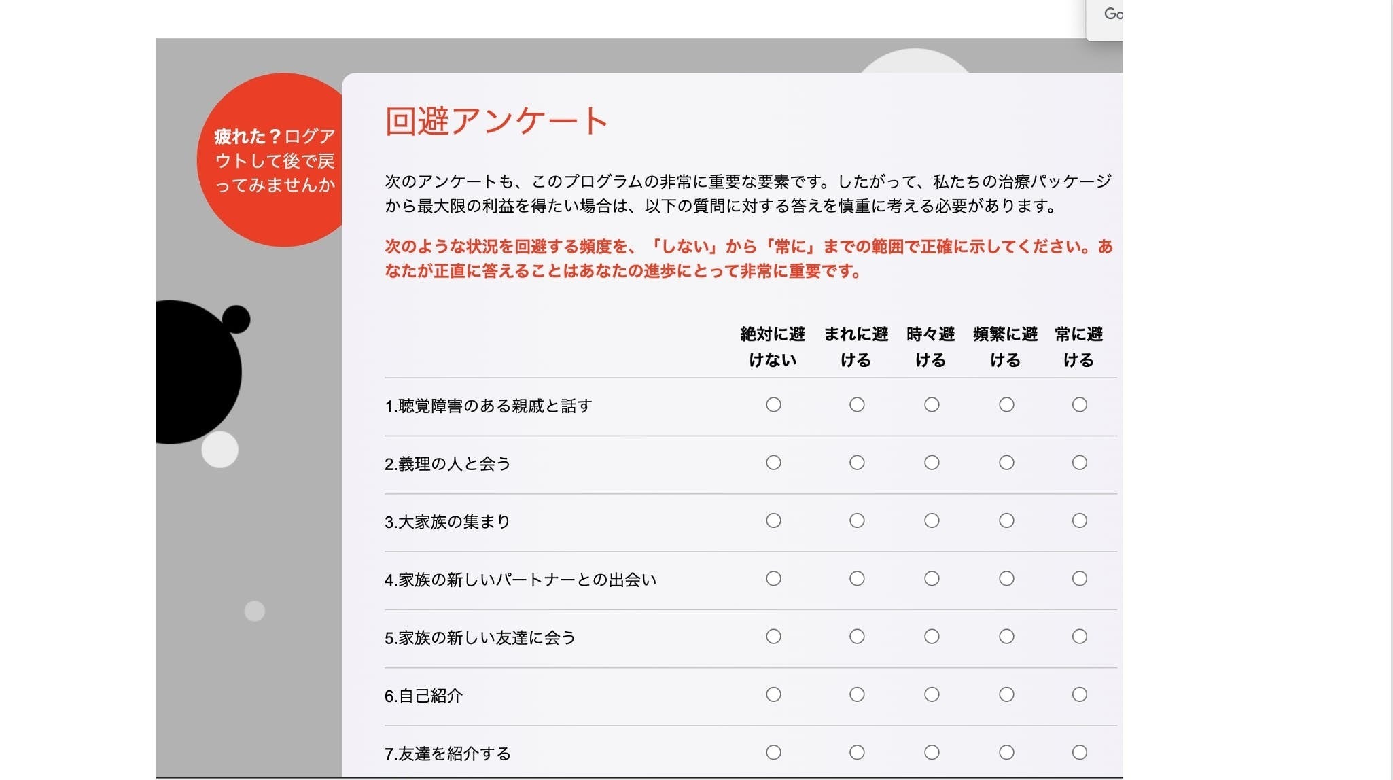Click the 常に避ける column header
1393x780 pixels.
click(x=1078, y=347)
